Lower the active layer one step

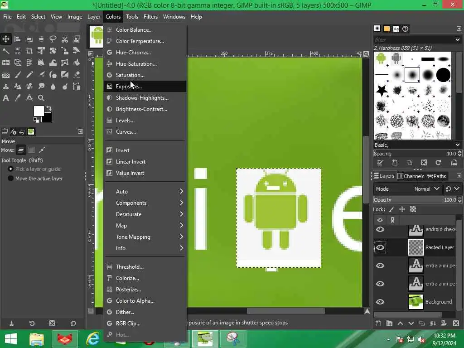pos(411,324)
